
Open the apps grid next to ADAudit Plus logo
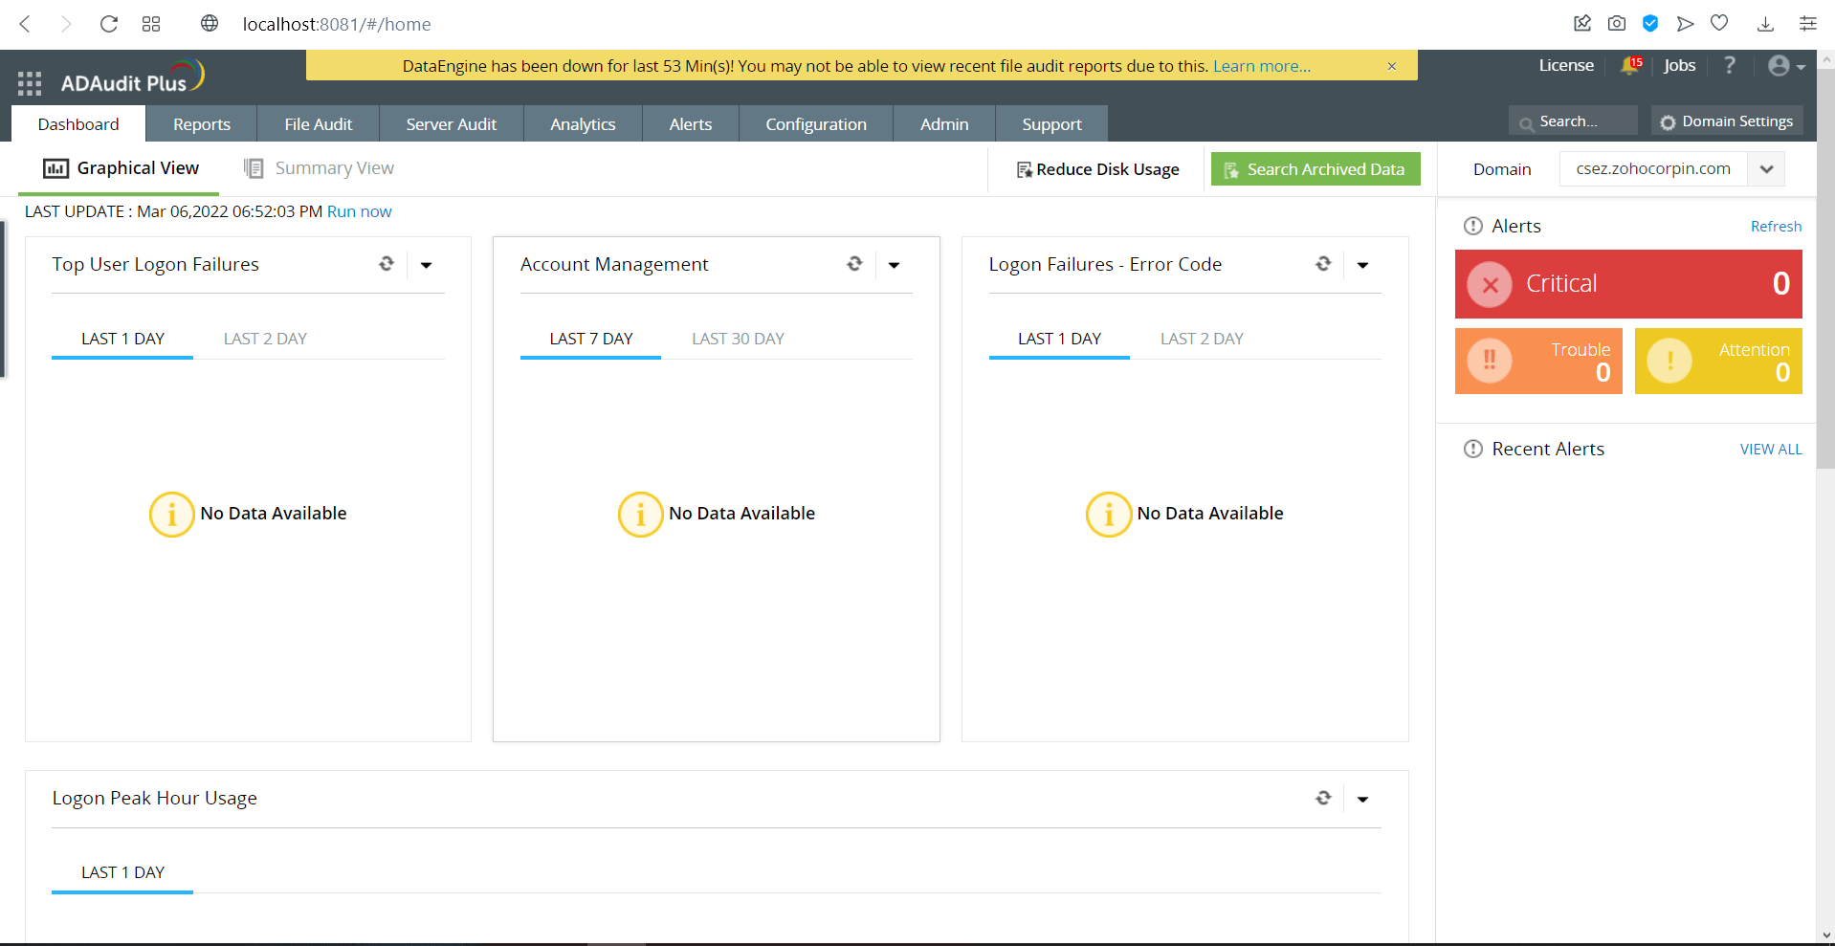coord(29,83)
